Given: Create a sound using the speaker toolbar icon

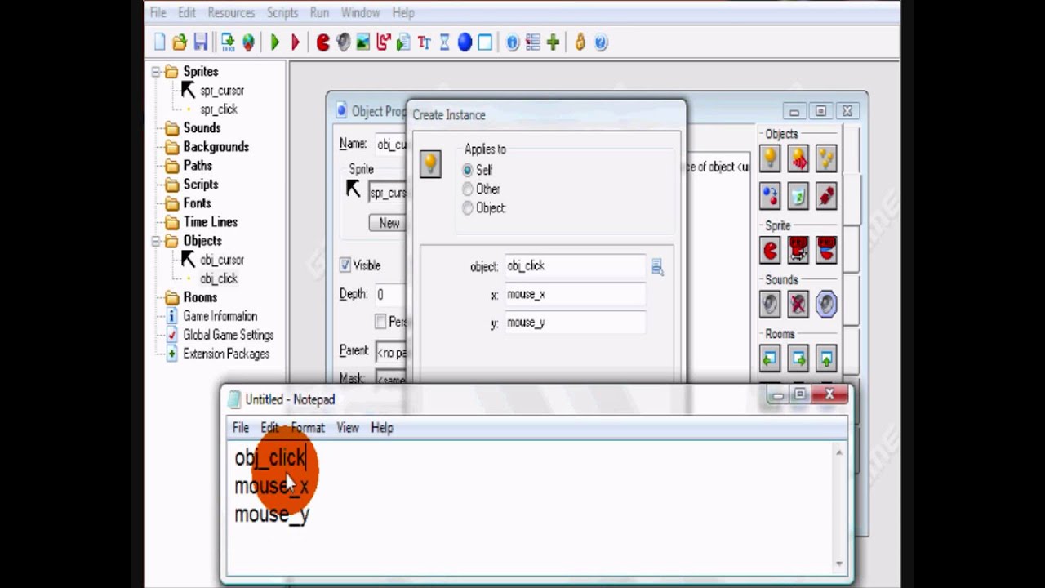Looking at the screenshot, I should 343,42.
